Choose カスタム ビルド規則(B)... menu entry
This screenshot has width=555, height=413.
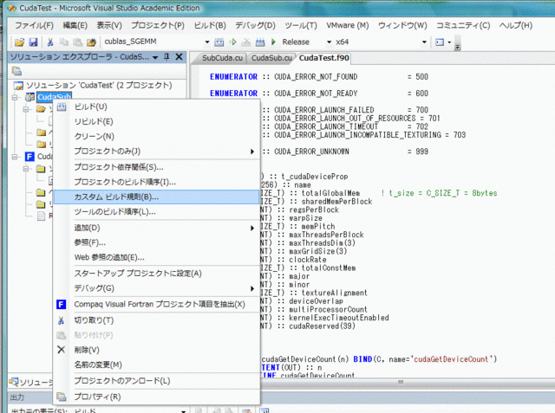coord(157,197)
